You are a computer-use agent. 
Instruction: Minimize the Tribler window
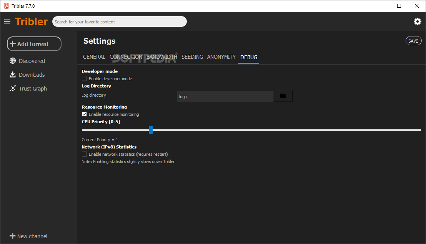tap(382, 6)
